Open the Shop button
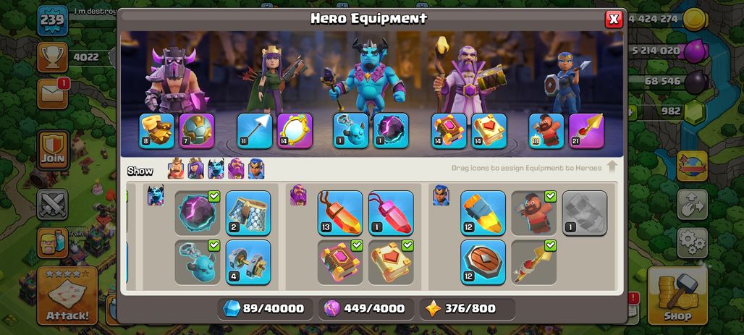This screenshot has width=744, height=335. 677,296
